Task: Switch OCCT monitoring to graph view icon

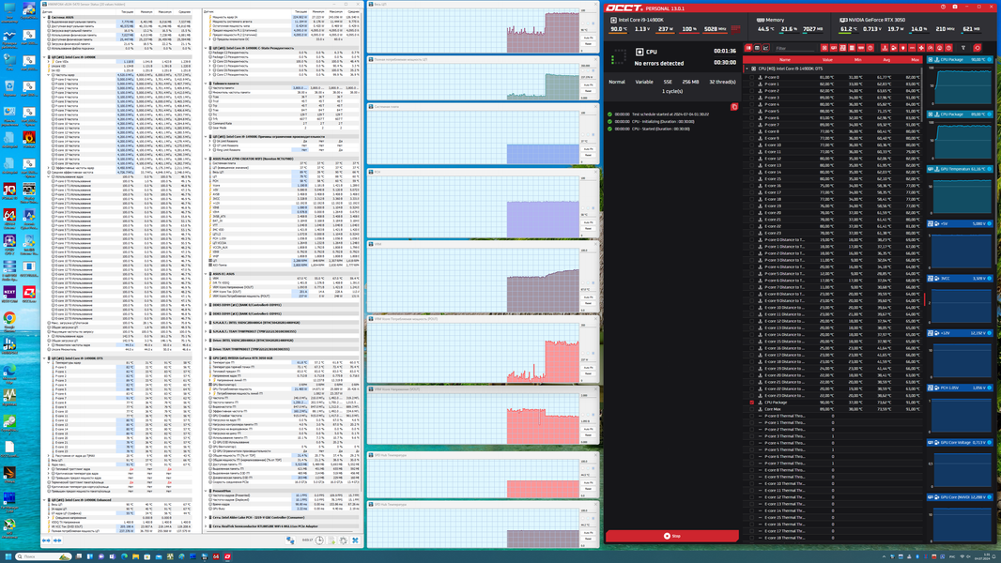Action: coord(765,48)
